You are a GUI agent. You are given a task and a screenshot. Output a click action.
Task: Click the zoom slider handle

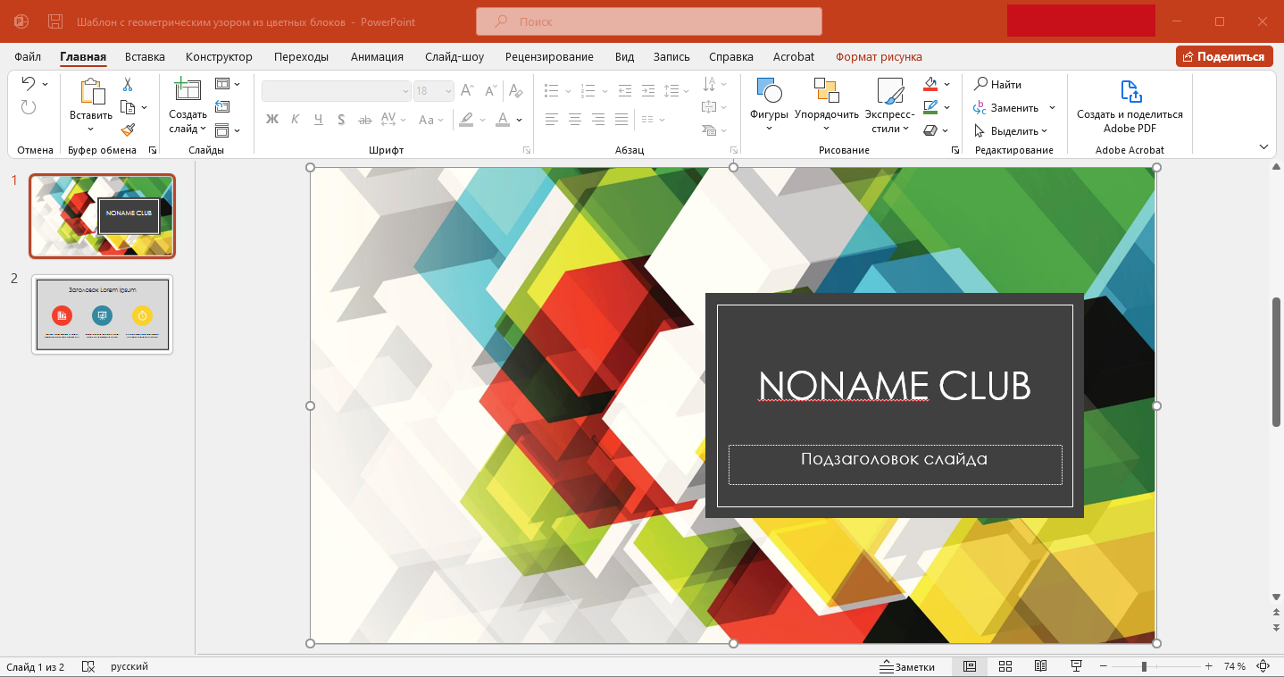tap(1144, 666)
